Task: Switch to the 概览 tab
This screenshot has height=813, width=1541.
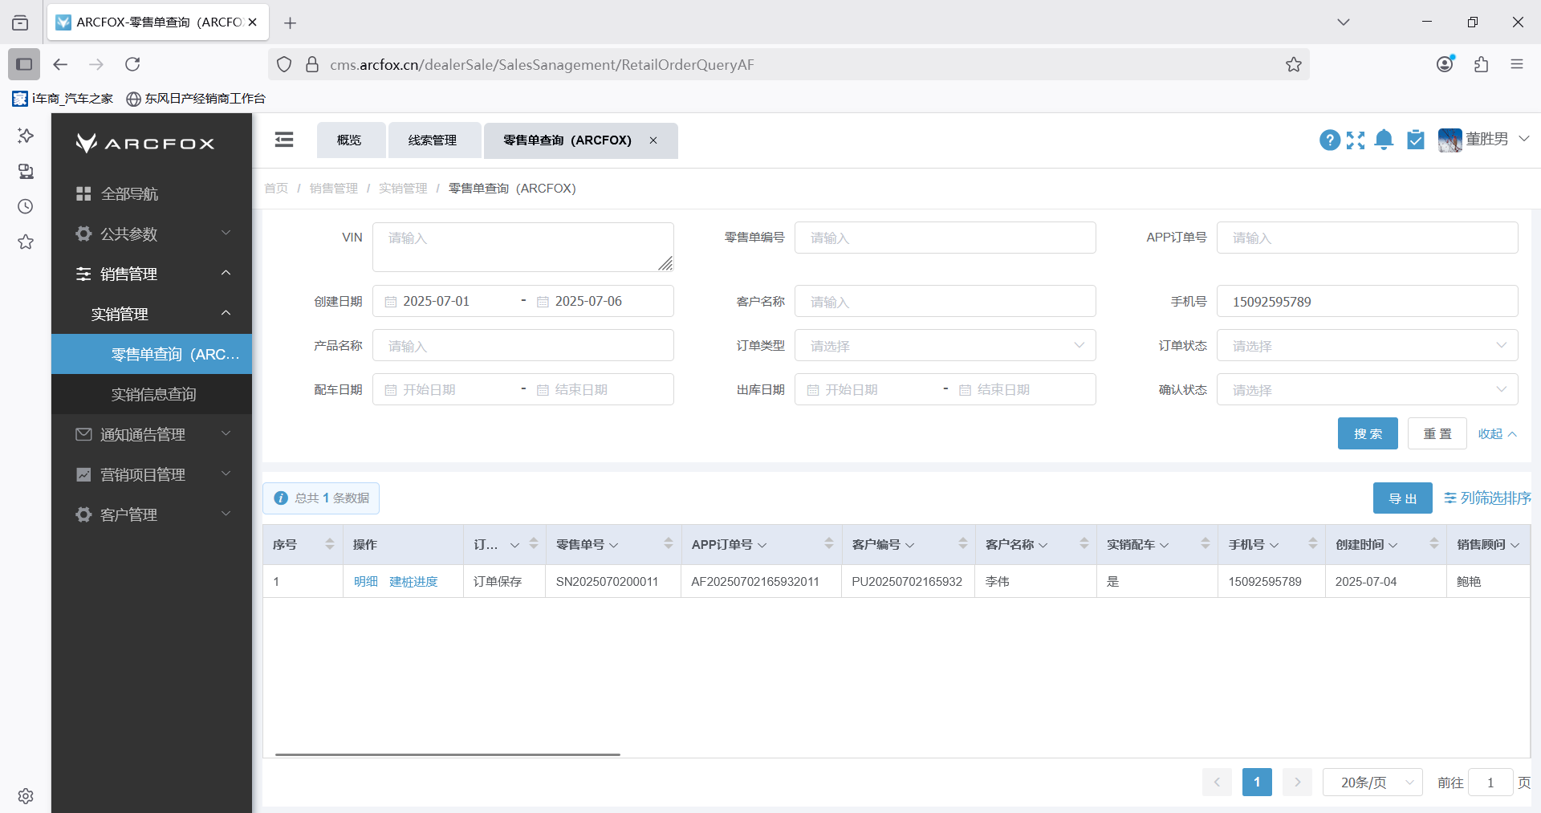Action: click(351, 140)
